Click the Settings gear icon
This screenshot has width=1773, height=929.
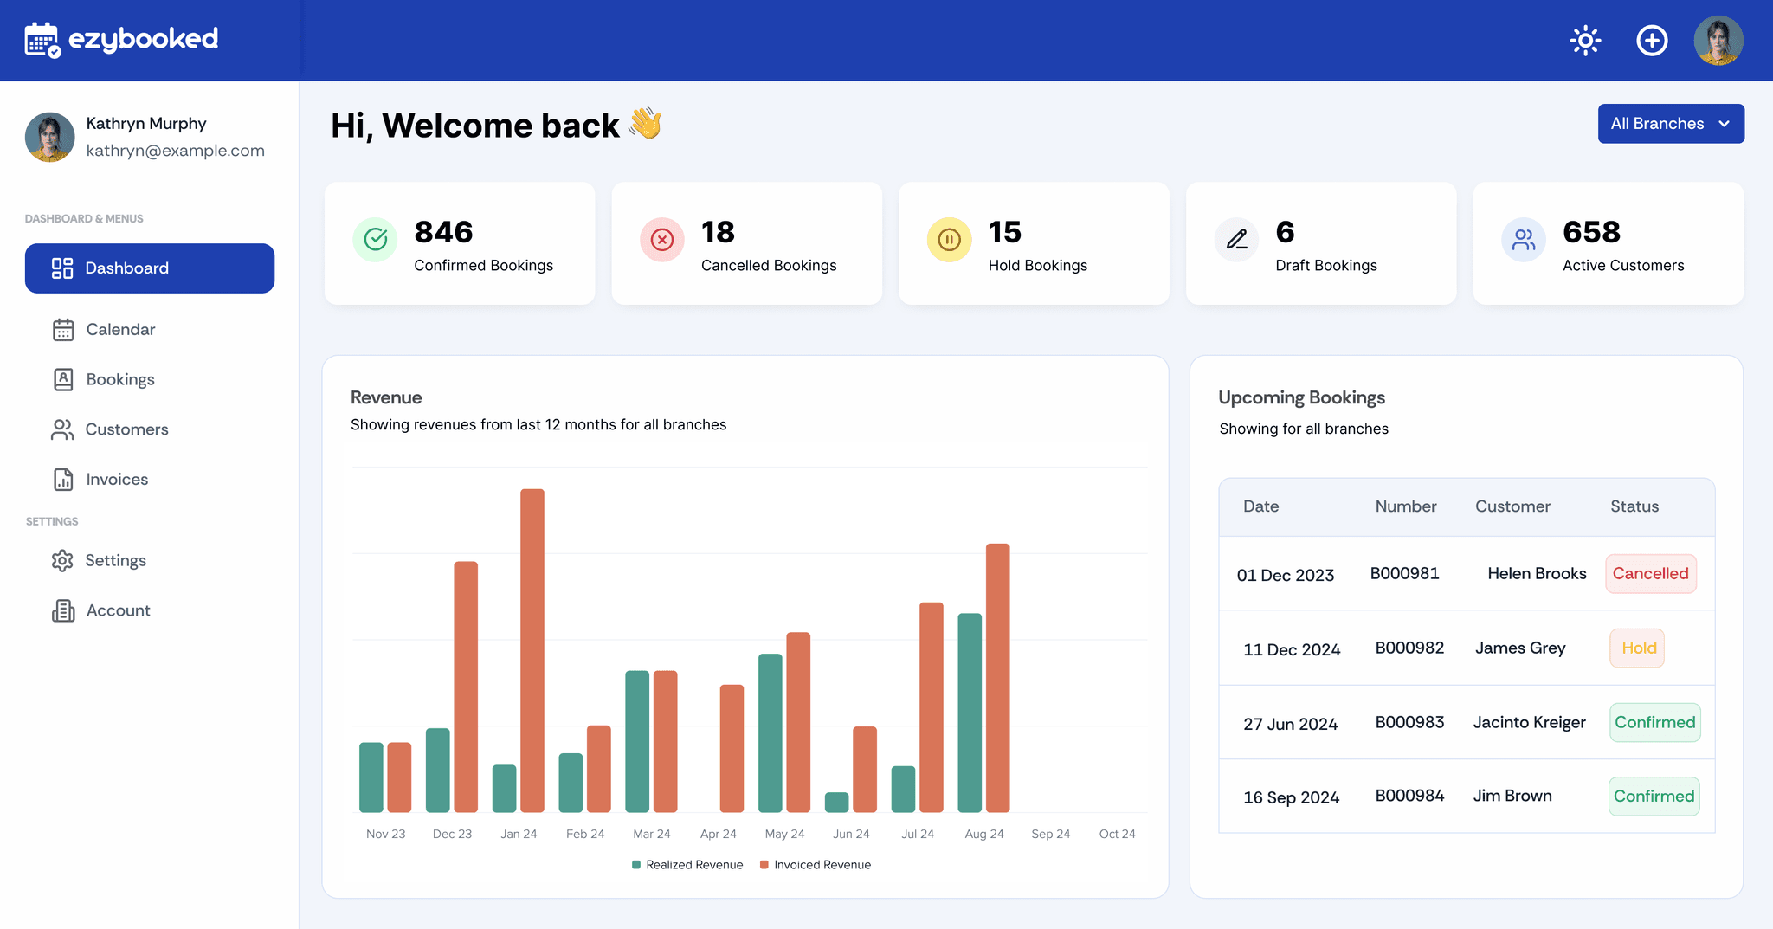(x=62, y=561)
